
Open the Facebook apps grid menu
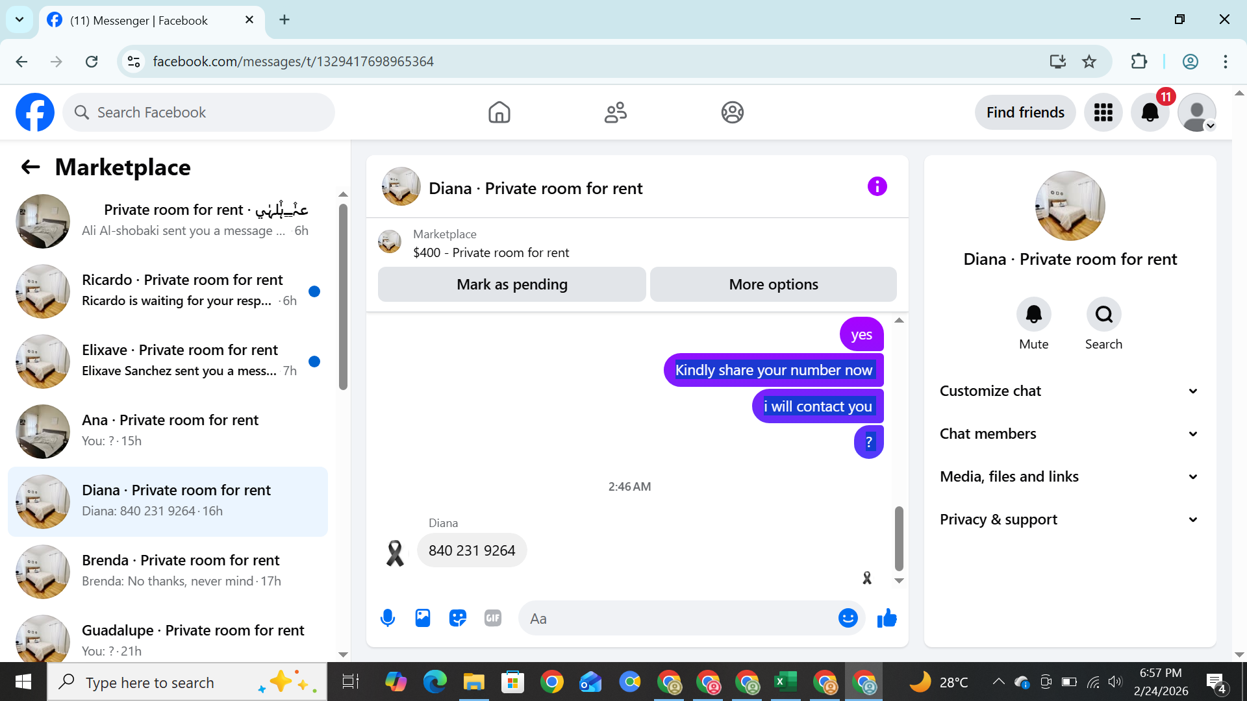tap(1103, 112)
